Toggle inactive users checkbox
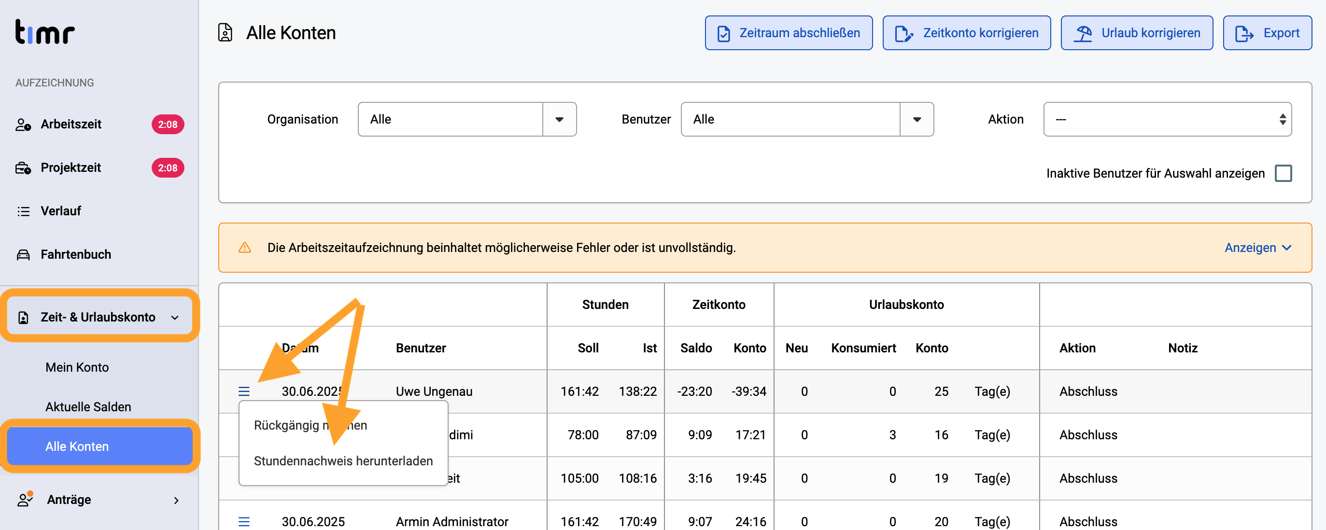1326x530 pixels. pyautogui.click(x=1284, y=173)
